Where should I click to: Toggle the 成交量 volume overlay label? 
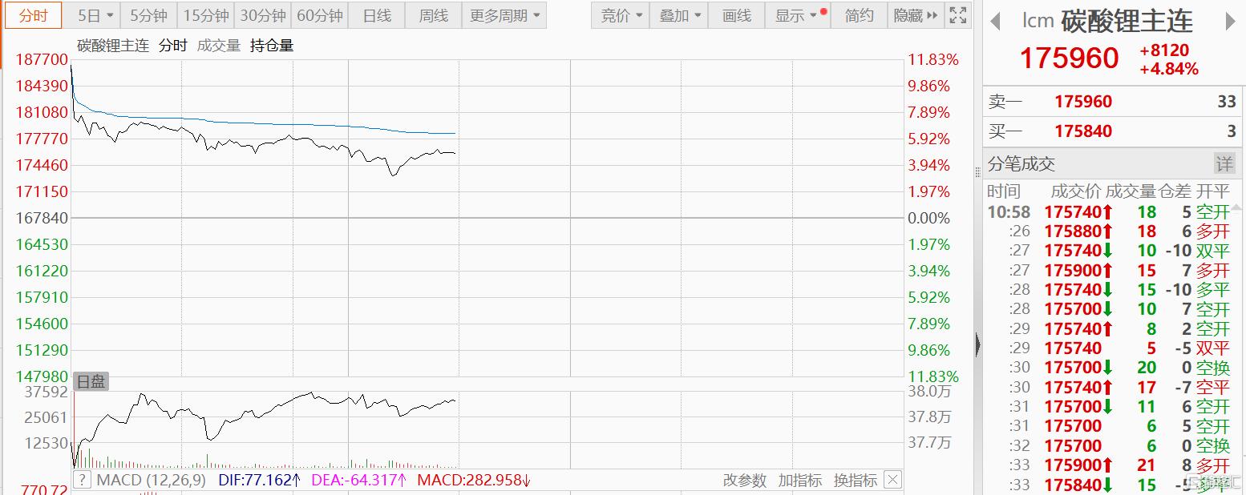pos(219,46)
